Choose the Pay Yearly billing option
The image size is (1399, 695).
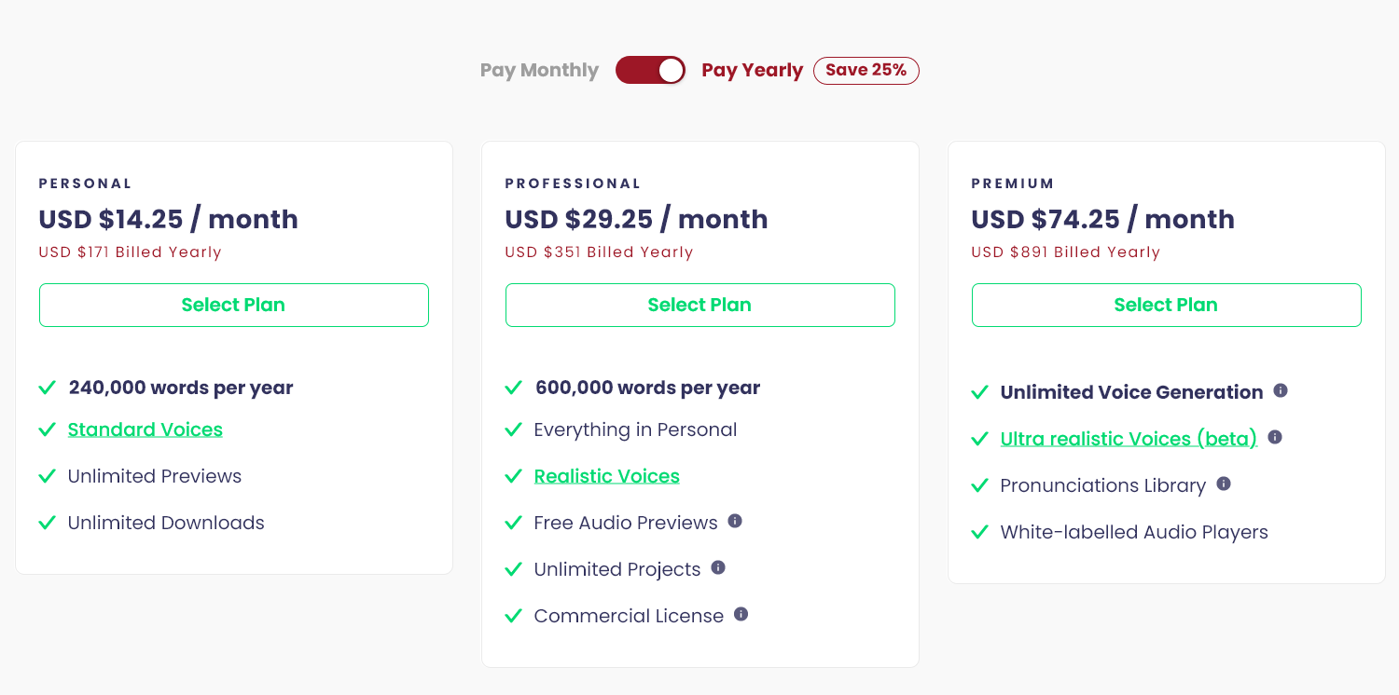pyautogui.click(x=752, y=70)
